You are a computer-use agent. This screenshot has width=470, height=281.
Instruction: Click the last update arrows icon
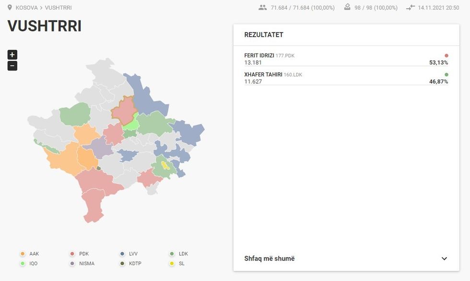tap(410, 8)
